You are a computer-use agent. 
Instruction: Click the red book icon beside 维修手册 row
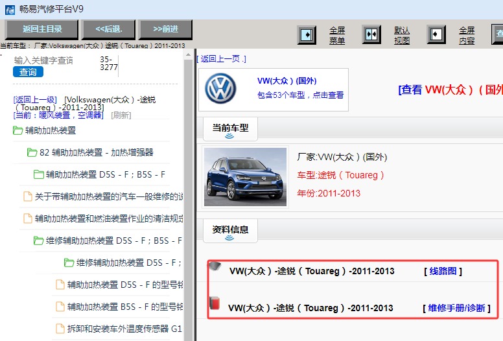(215, 303)
